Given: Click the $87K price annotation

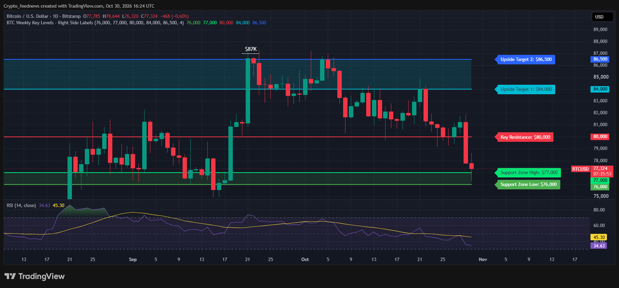Looking at the screenshot, I should coord(251,49).
